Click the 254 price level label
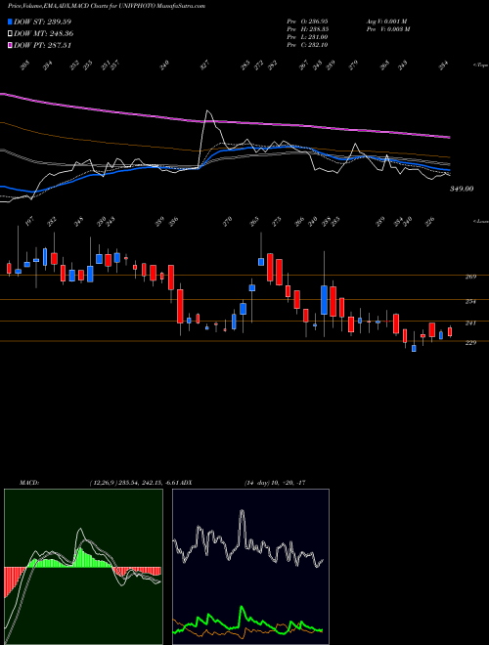This screenshot has width=489, height=645. pyautogui.click(x=470, y=302)
